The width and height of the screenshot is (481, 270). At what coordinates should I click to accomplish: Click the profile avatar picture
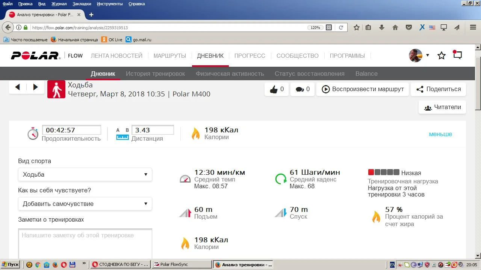tap(416, 55)
